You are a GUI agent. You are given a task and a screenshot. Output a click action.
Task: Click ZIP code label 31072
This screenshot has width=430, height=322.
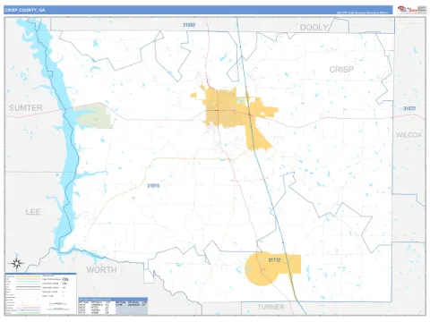(x=409, y=108)
